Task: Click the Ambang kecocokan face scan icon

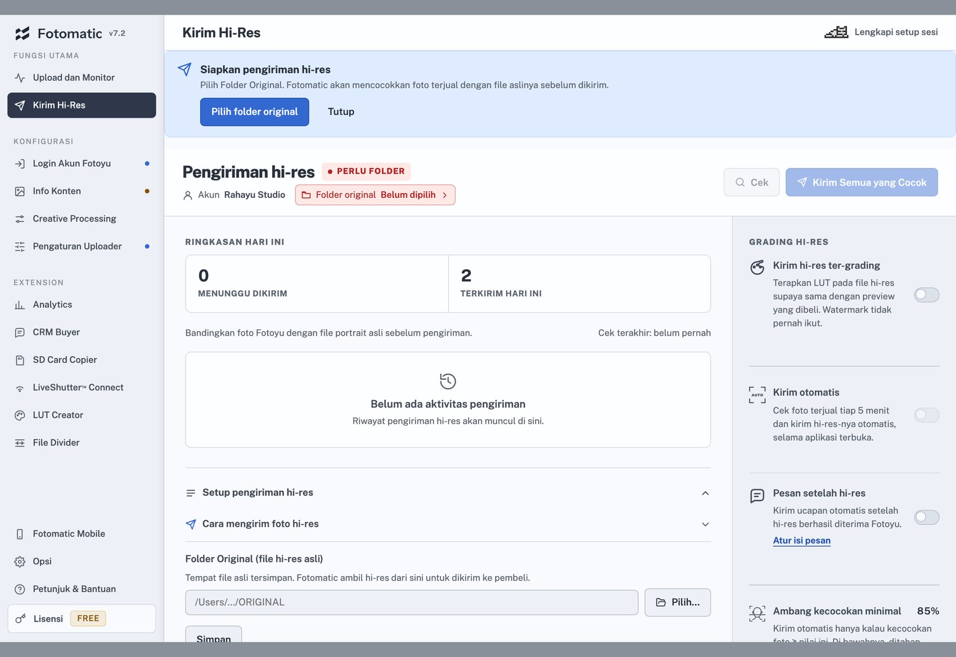Action: 757,613
